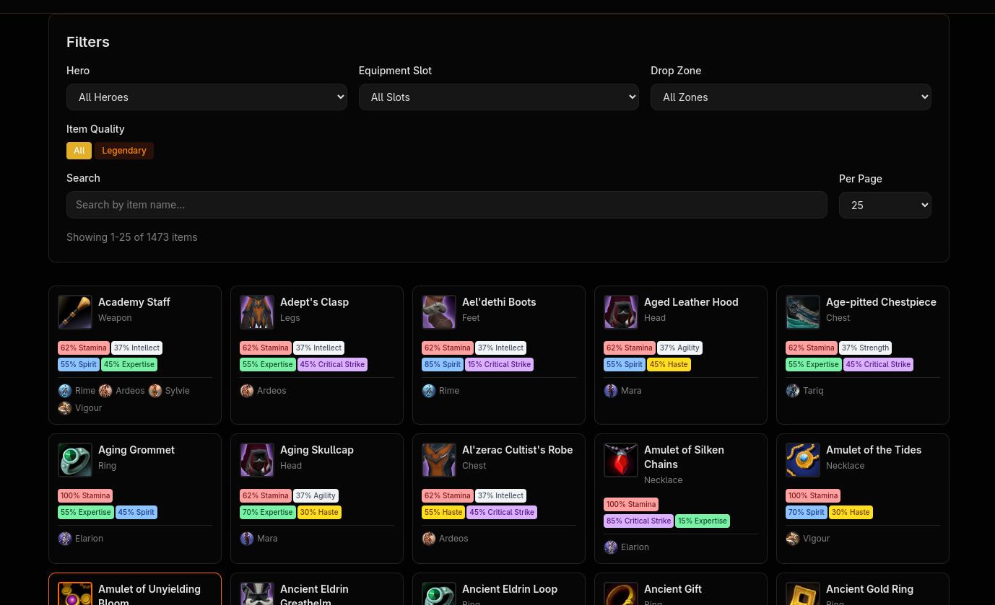Open the All Heroes dropdown
Image resolution: width=995 pixels, height=605 pixels.
[207, 97]
